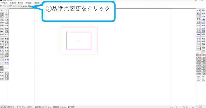Click the 属取 attribute pickup button

coord(203,10)
